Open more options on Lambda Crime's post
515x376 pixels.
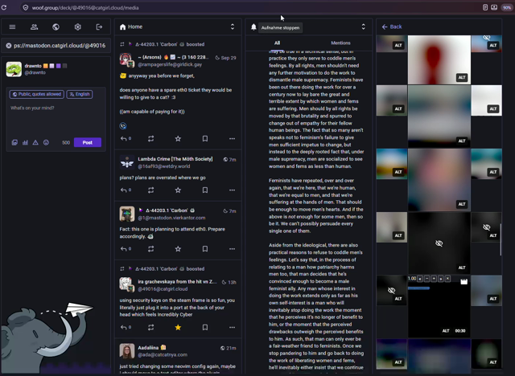(233, 190)
